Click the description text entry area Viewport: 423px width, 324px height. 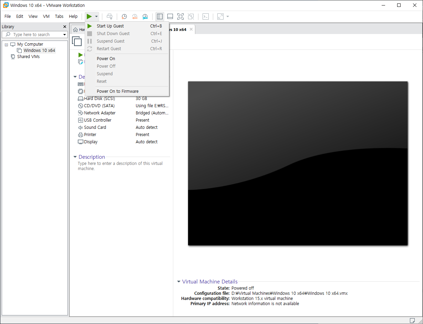(x=120, y=166)
